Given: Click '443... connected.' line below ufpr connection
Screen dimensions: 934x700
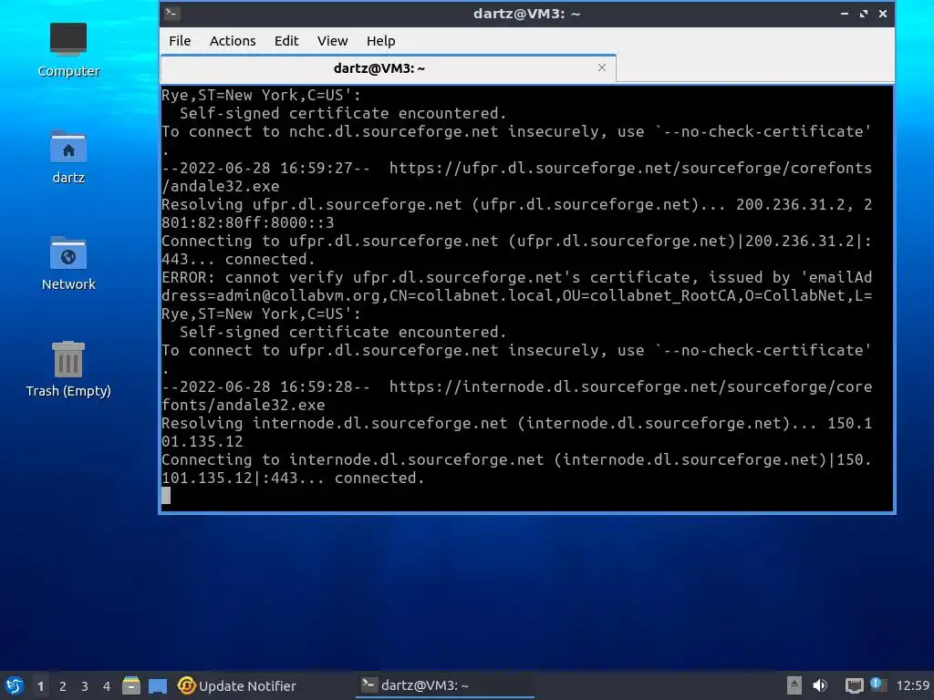Looking at the screenshot, I should click(238, 260).
